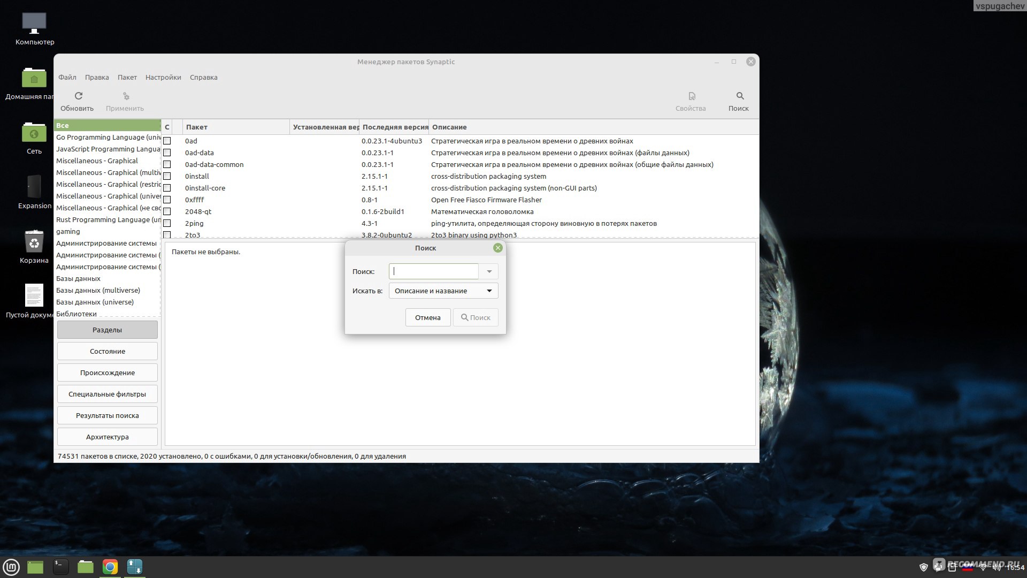The height and width of the screenshot is (578, 1027).
Task: Click the Поиск button in dialog
Action: tap(474, 317)
